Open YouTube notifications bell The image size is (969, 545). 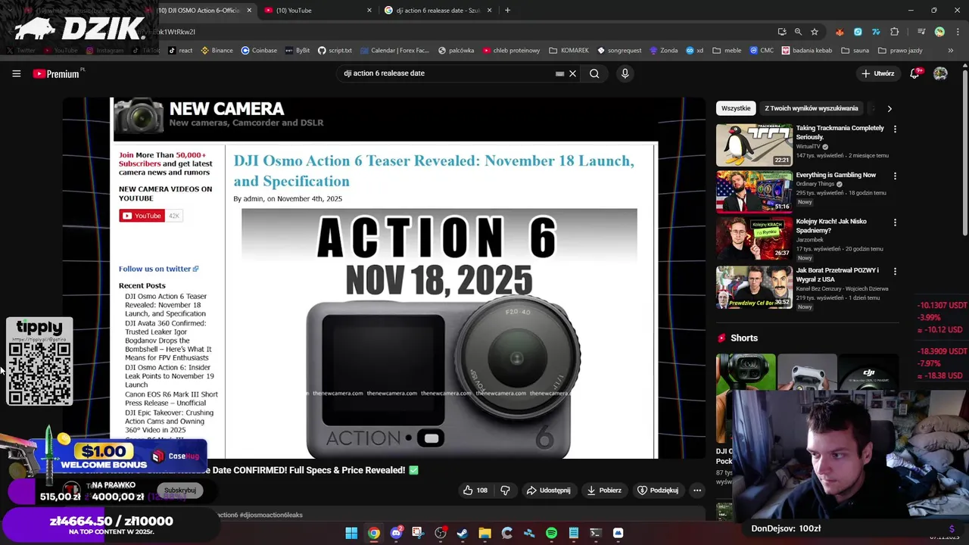pos(915,73)
